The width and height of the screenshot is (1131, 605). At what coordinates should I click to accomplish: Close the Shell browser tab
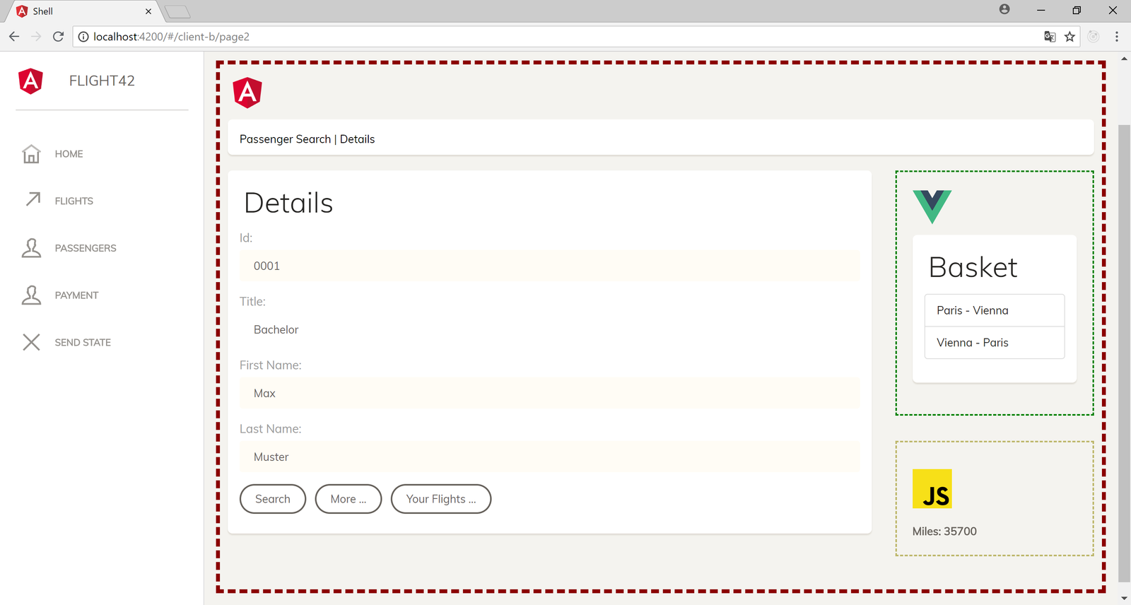[x=148, y=11]
